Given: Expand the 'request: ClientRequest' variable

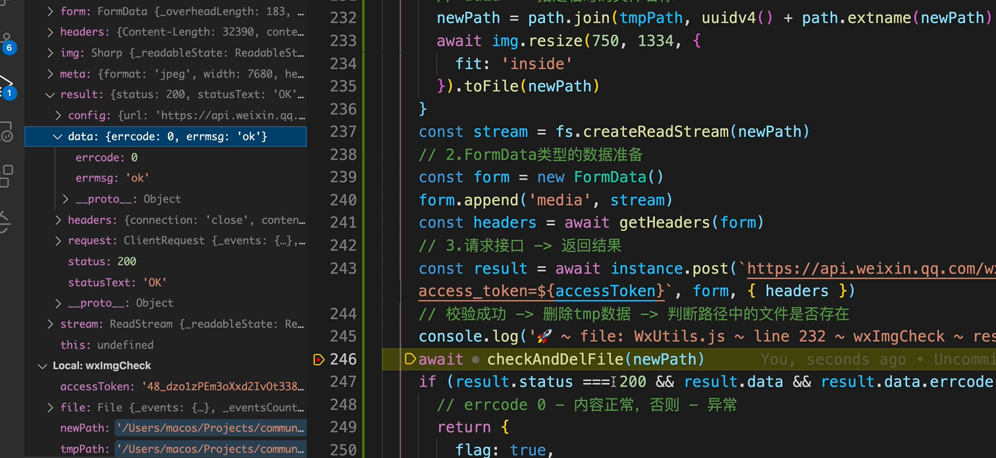Looking at the screenshot, I should (58, 241).
